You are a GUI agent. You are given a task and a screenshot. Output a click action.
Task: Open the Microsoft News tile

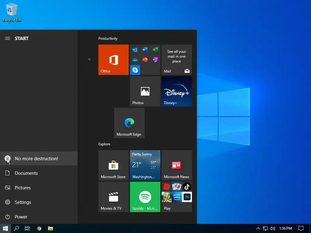pyautogui.click(x=177, y=165)
